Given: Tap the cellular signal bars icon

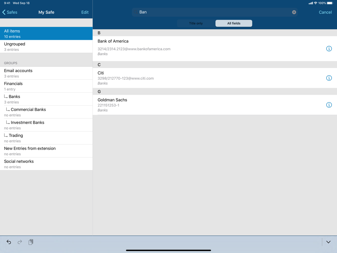Looking at the screenshot, I should click(311, 3).
